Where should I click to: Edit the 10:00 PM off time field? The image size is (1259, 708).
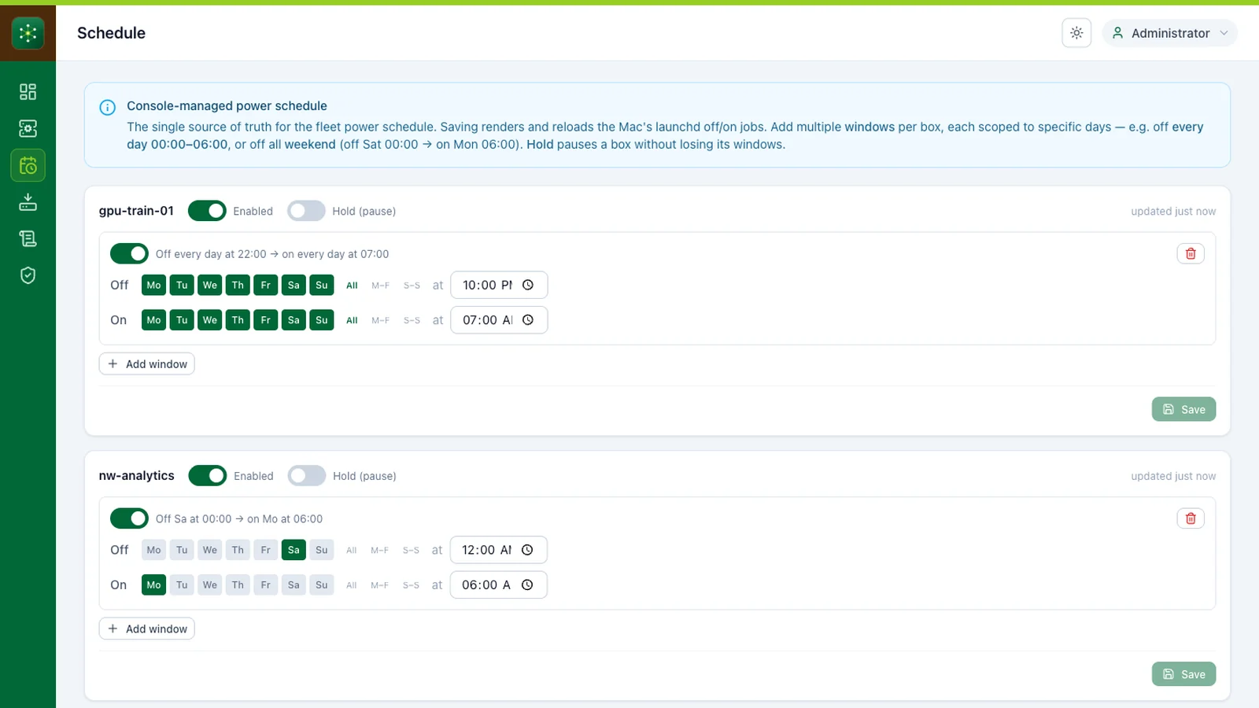[499, 285]
